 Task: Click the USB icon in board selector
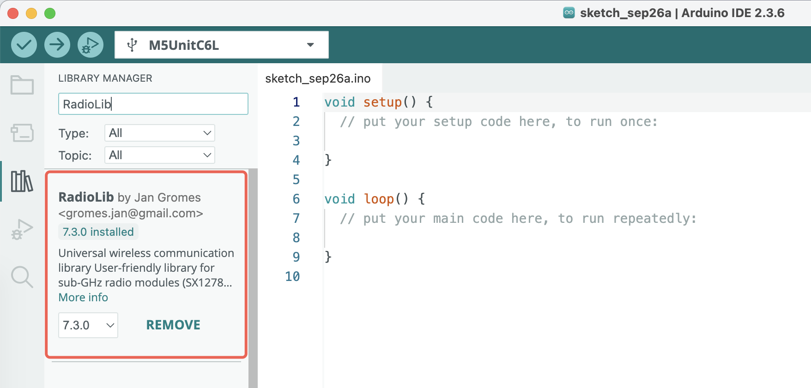pos(133,45)
